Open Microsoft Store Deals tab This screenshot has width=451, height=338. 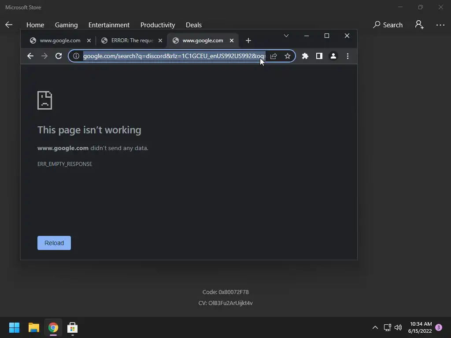pyautogui.click(x=194, y=25)
